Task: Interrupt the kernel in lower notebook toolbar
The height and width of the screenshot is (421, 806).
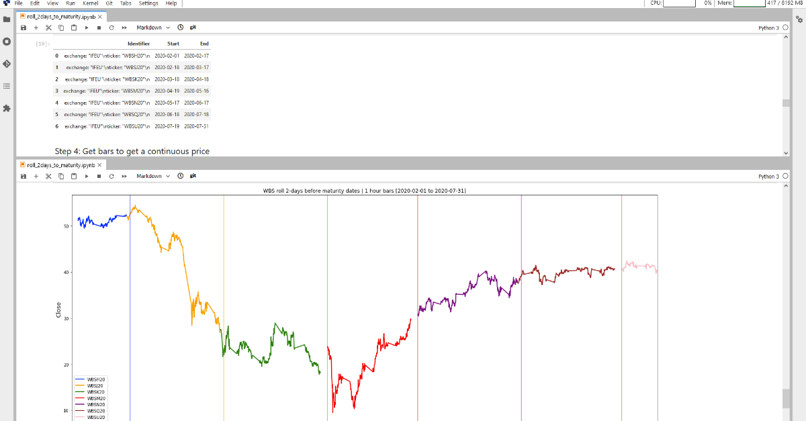Action: coord(99,176)
